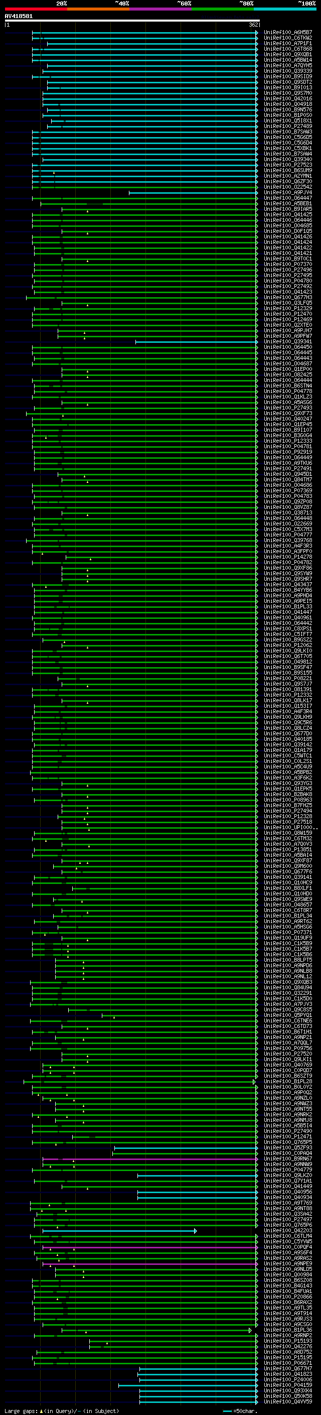Open hit UniRef100_Q9XQB1
This screenshot has height=1415, width=321.
pos(287,54)
